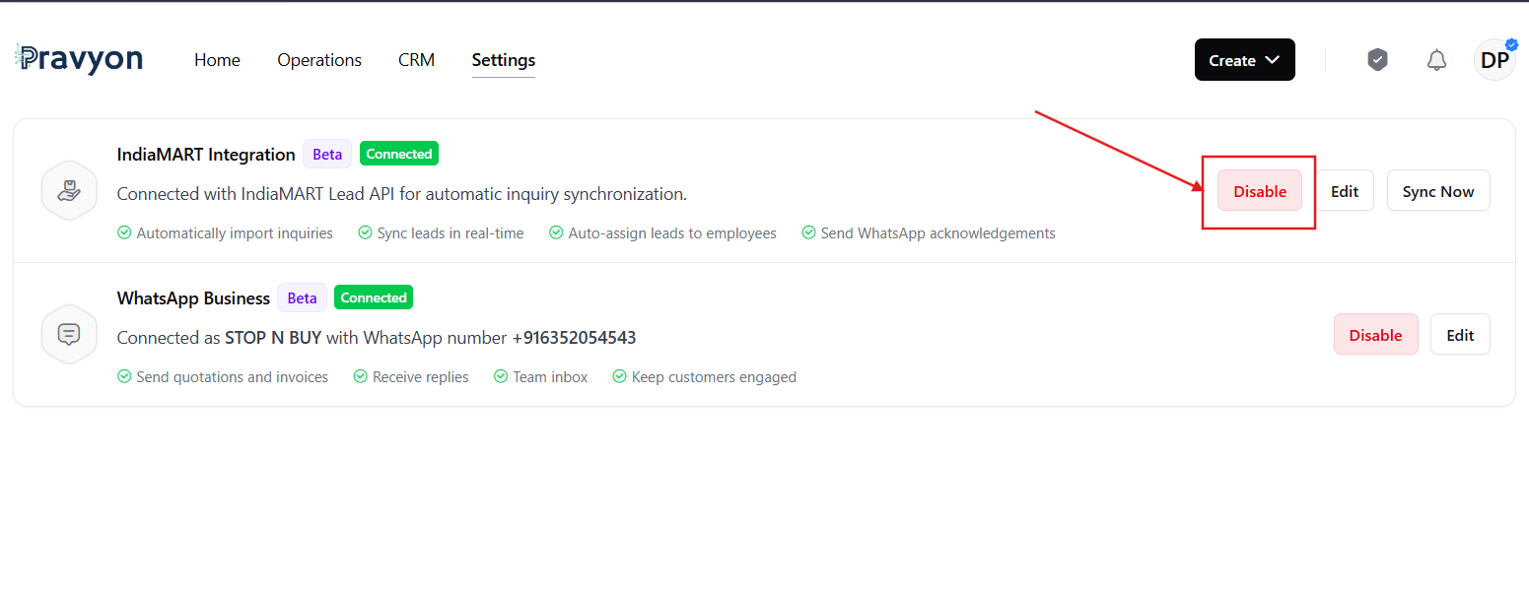Open the Operations menu
This screenshot has height=593, width=1529.
tap(319, 60)
